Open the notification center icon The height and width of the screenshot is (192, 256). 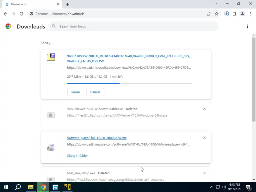[x=248, y=187]
